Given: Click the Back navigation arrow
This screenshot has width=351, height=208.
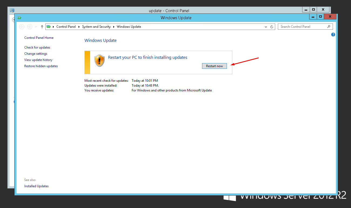Looking at the screenshot, I should [x=22, y=27].
